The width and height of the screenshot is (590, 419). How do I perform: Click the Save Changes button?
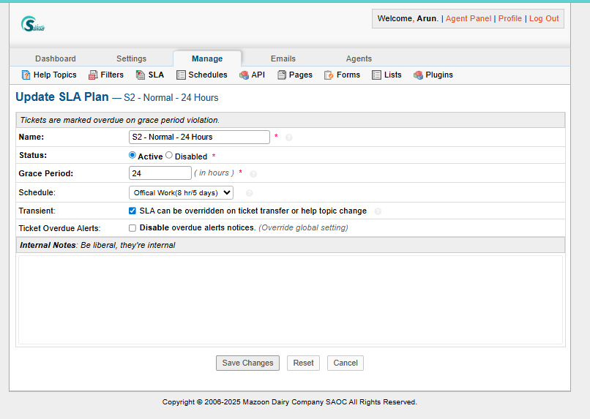coord(247,363)
